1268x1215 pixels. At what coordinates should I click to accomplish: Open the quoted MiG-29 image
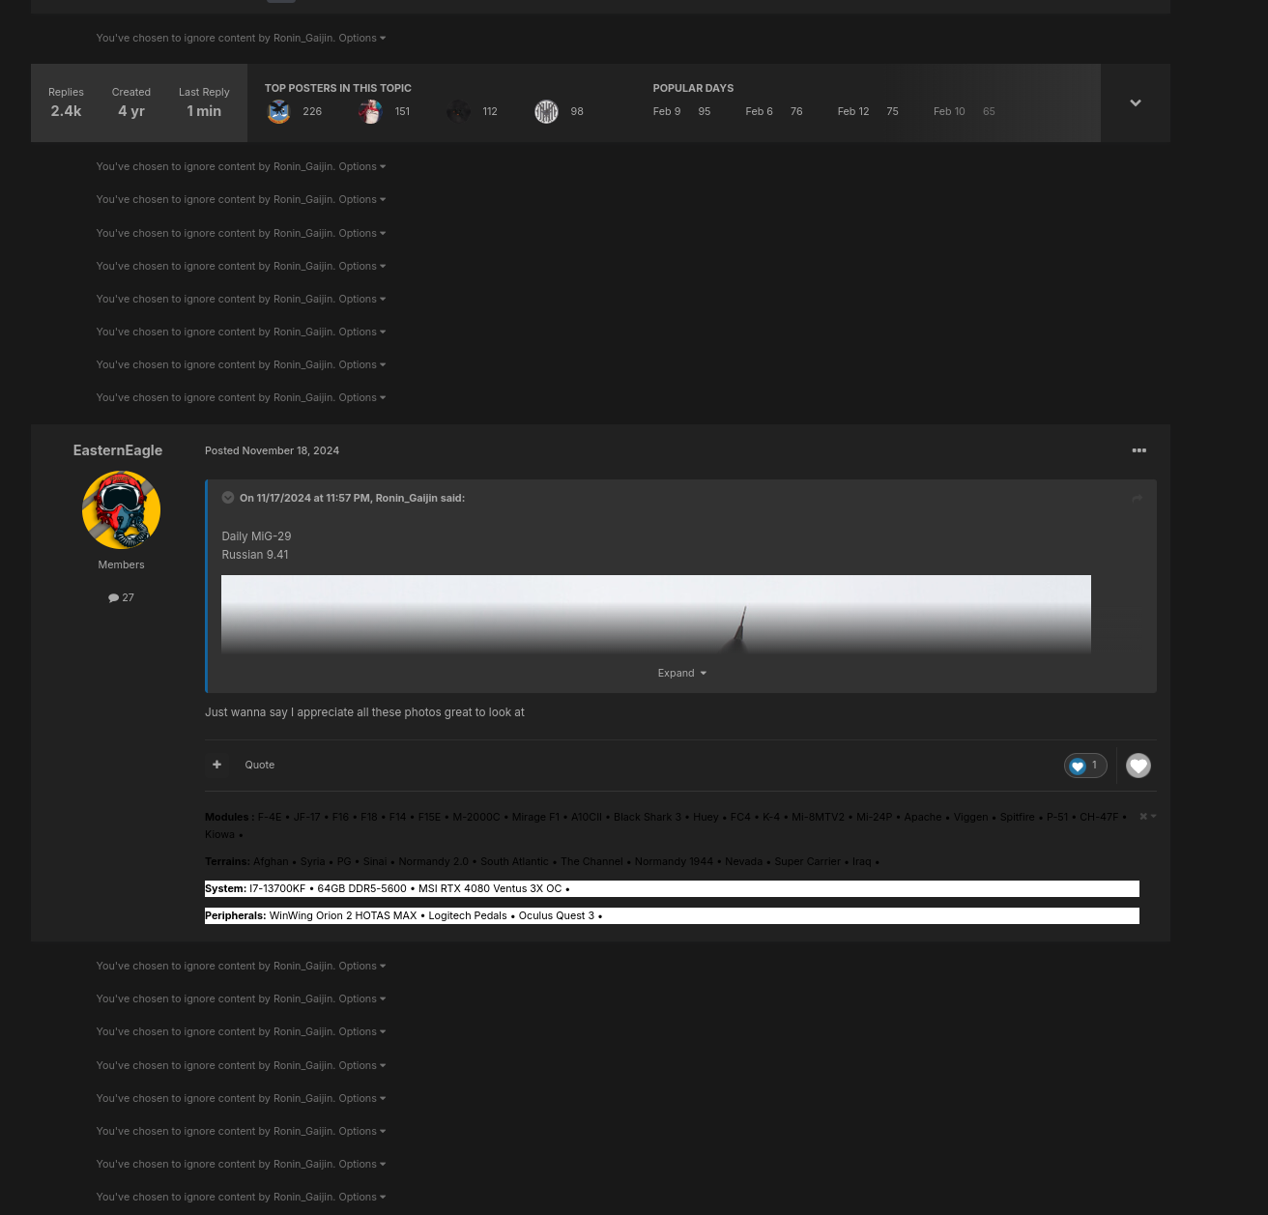pyautogui.click(x=656, y=615)
